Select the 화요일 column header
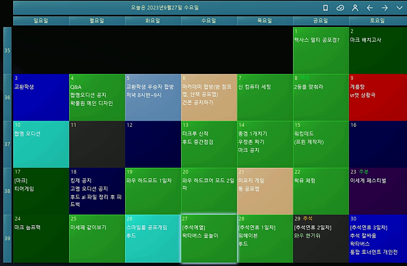Image resolution: width=407 pixels, height=266 pixels. coord(153,21)
